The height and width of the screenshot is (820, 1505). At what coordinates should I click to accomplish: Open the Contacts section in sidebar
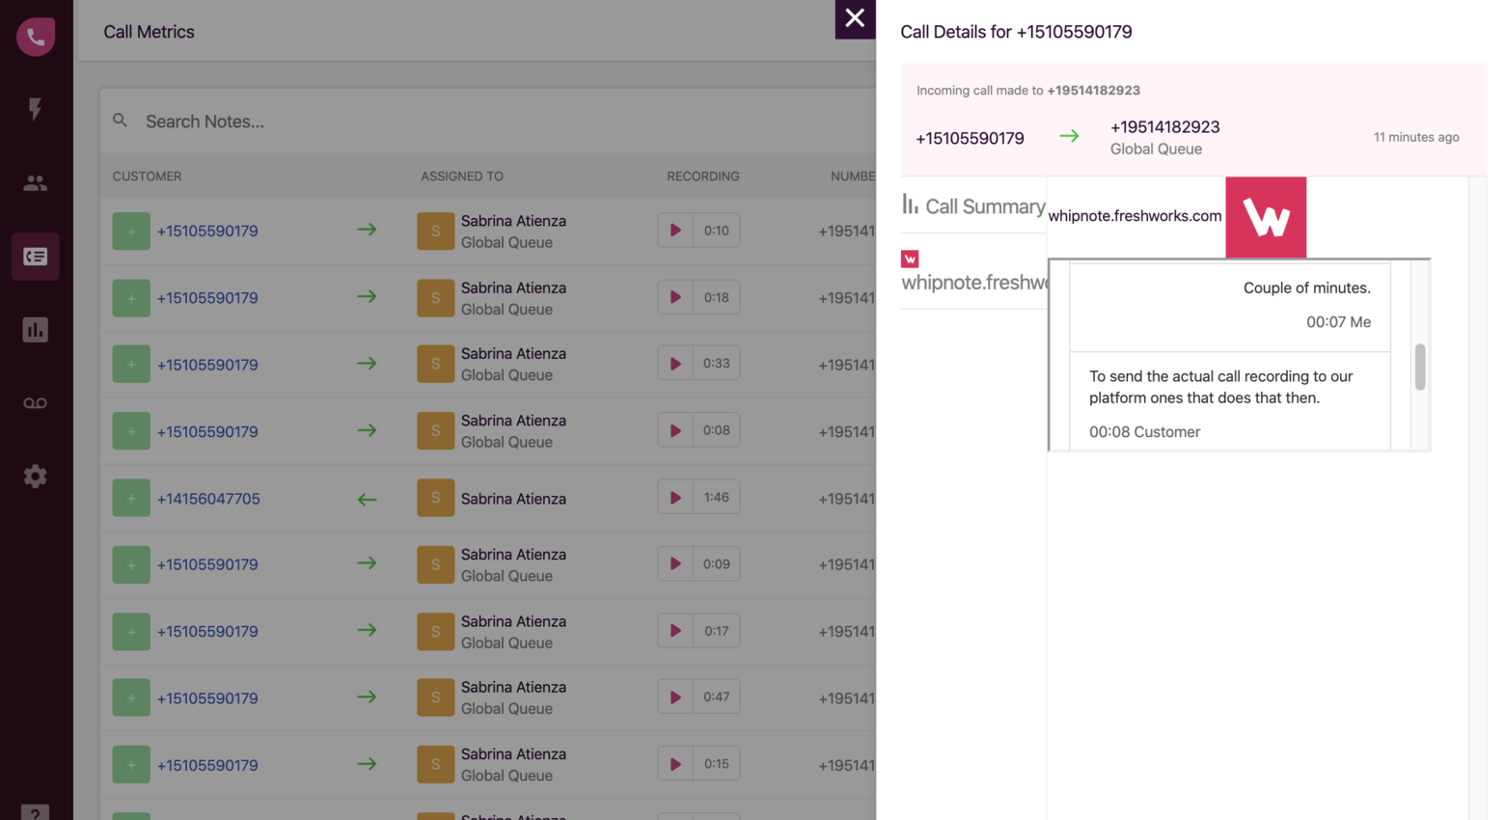click(36, 182)
